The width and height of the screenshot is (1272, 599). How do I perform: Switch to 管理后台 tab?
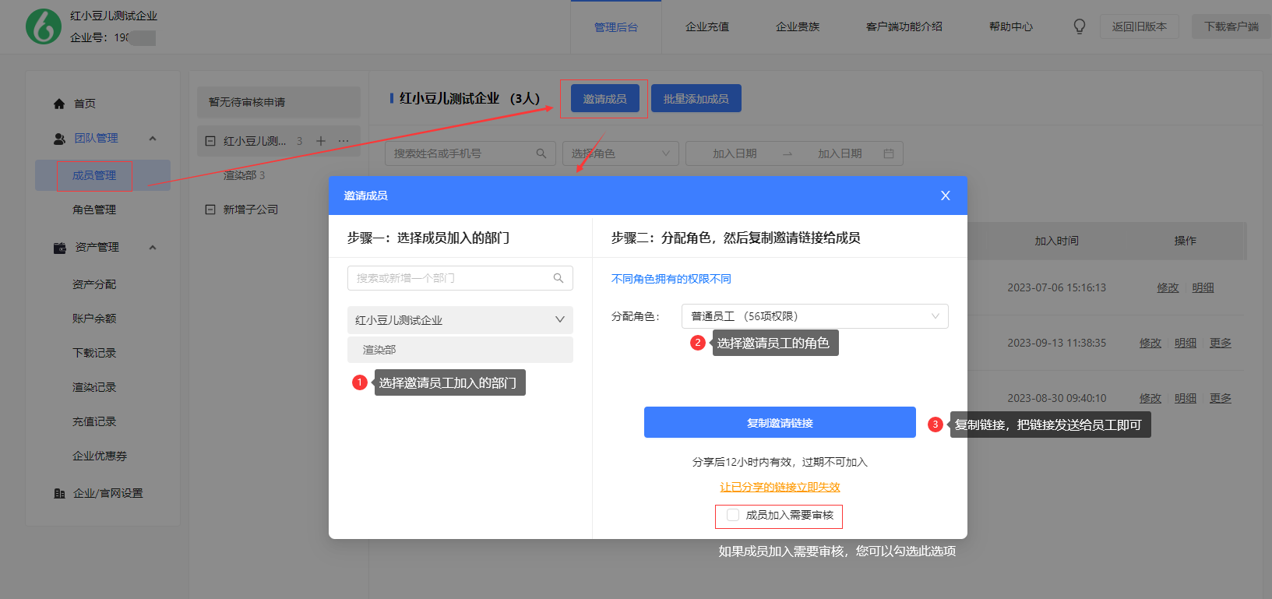(x=616, y=26)
